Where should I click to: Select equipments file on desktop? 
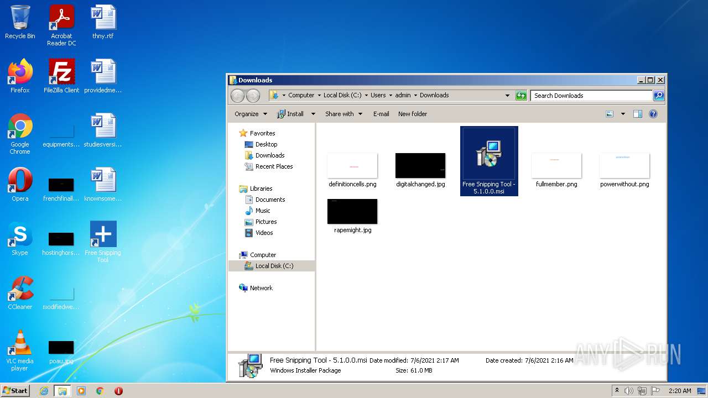(x=61, y=137)
